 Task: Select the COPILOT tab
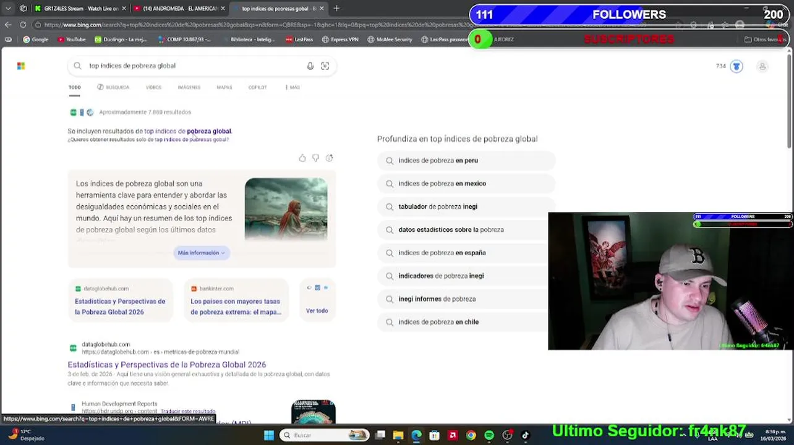(x=257, y=88)
